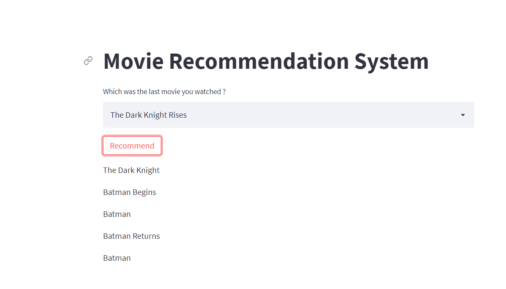Click the anchor link icon beside the title

tap(88, 60)
